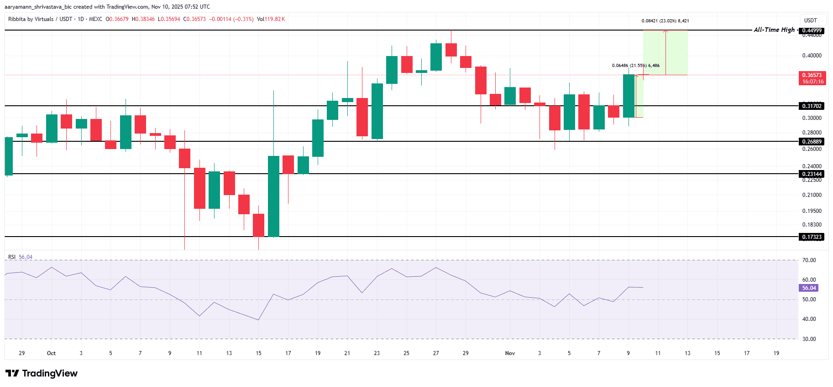Image resolution: width=833 pixels, height=387 pixels.
Task: Click the Nov label on the time axis
Action: click(510, 353)
